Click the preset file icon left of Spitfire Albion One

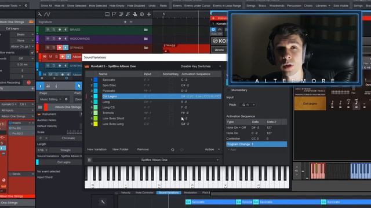(89, 160)
